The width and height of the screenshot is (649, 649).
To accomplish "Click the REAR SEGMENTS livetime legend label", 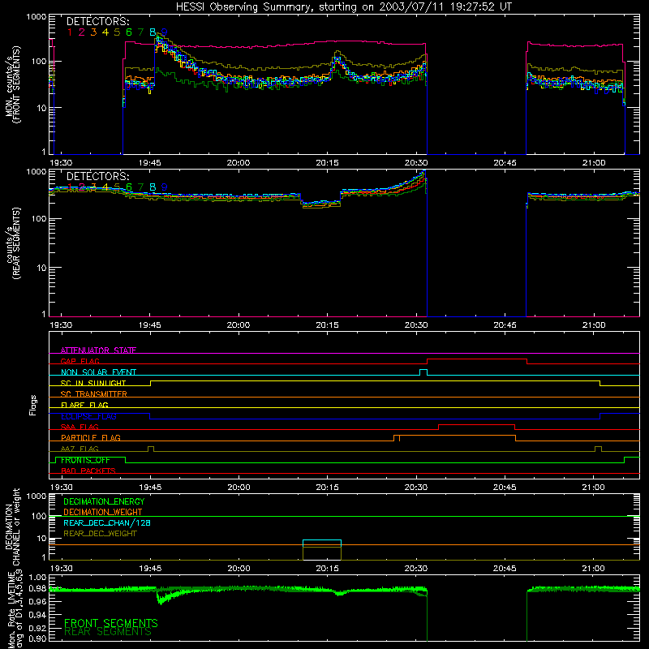I will [x=108, y=632].
